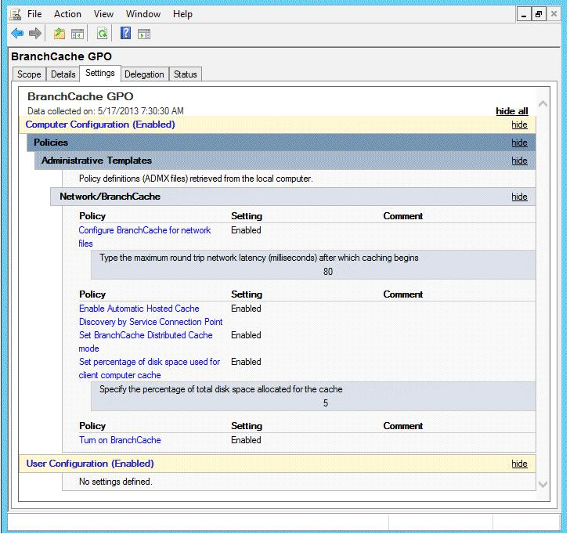Click the Show/Hide Action Pane icon
This screenshot has height=538, width=570.
(x=144, y=33)
